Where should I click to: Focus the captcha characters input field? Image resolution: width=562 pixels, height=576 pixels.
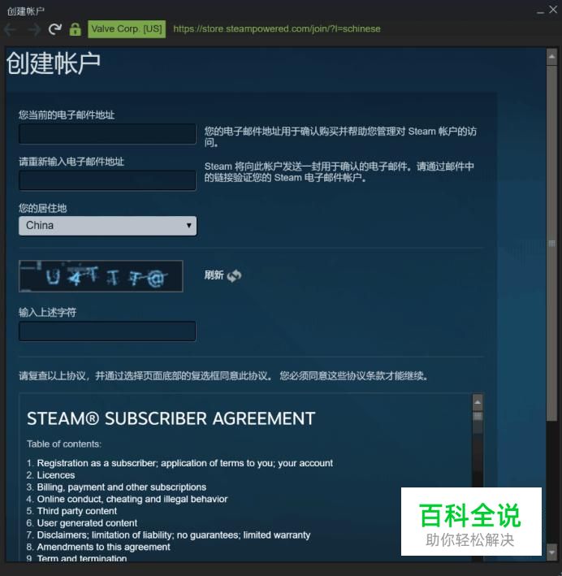click(x=107, y=331)
